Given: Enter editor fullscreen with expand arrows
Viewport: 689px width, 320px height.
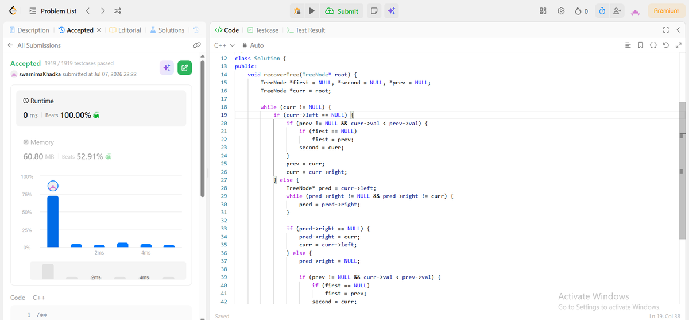Looking at the screenshot, I should click(679, 45).
